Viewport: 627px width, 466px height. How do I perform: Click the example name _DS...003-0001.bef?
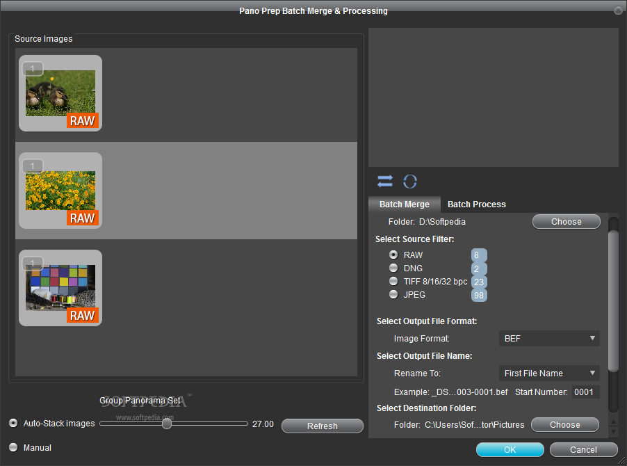469,392
